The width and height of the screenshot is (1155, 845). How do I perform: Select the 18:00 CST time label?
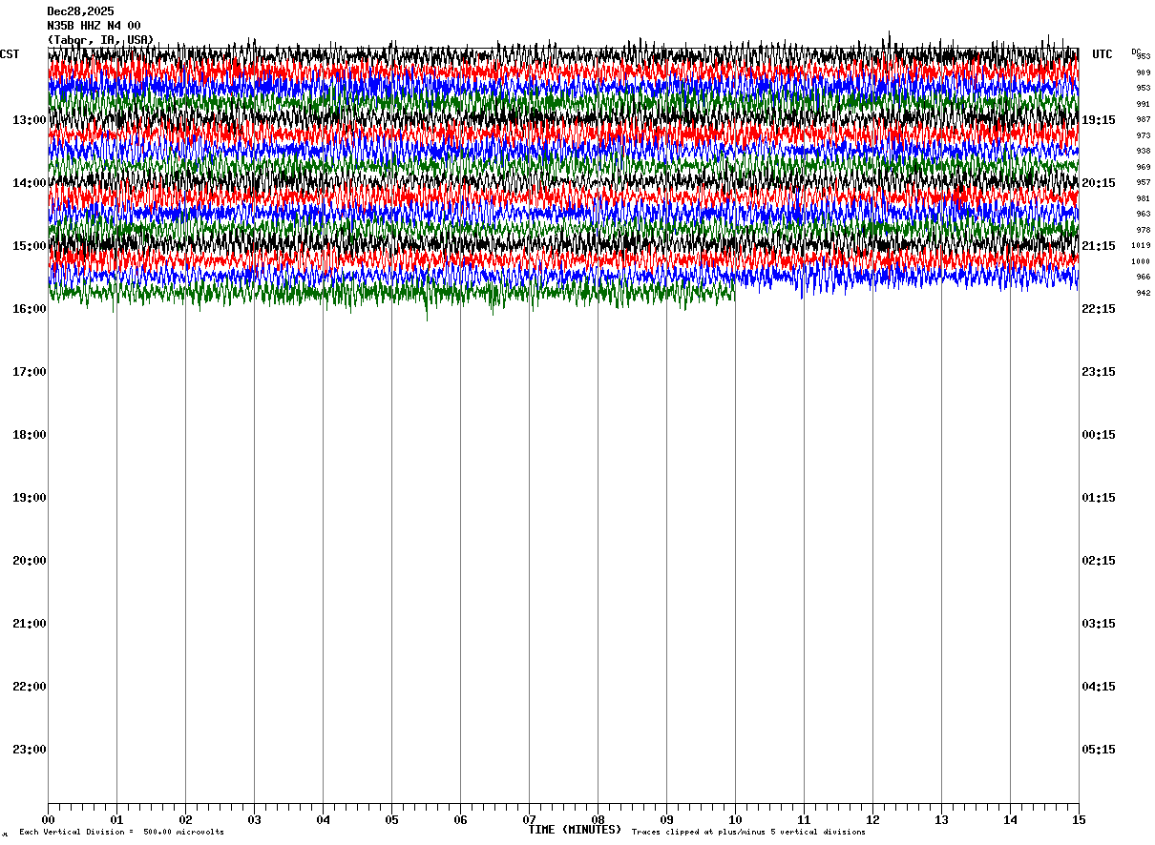tap(30, 435)
